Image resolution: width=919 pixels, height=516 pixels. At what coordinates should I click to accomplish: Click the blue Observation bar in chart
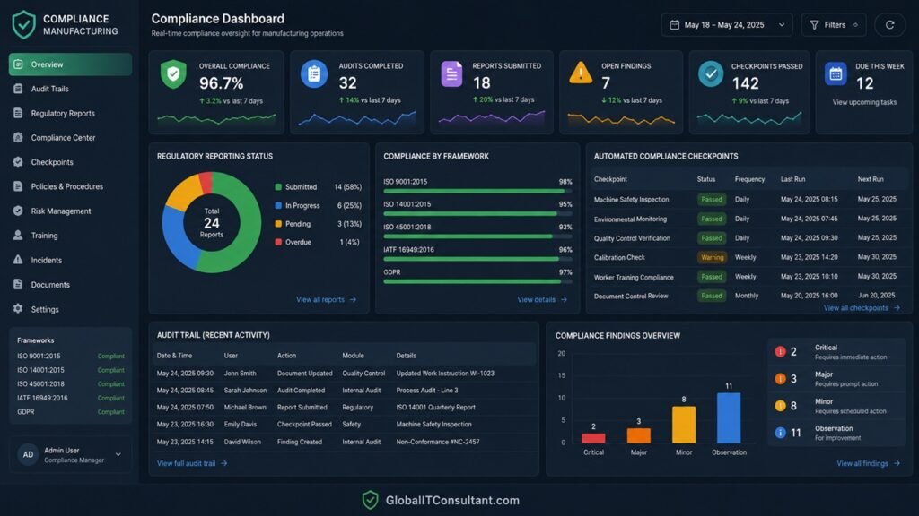729,417
